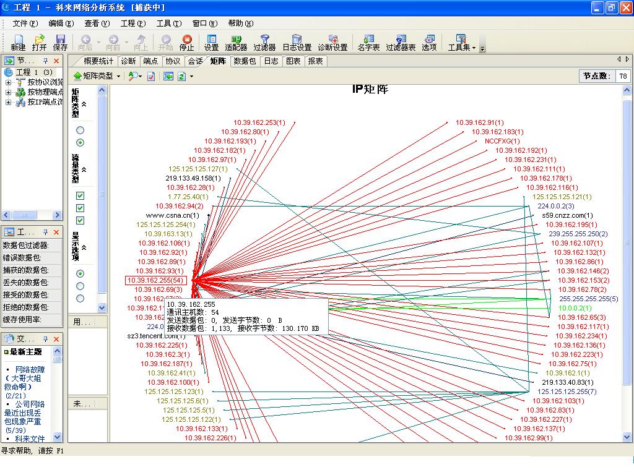
Task: Open the 矩阵类型 dropdown in matrix toolbar
Action: click(x=97, y=76)
